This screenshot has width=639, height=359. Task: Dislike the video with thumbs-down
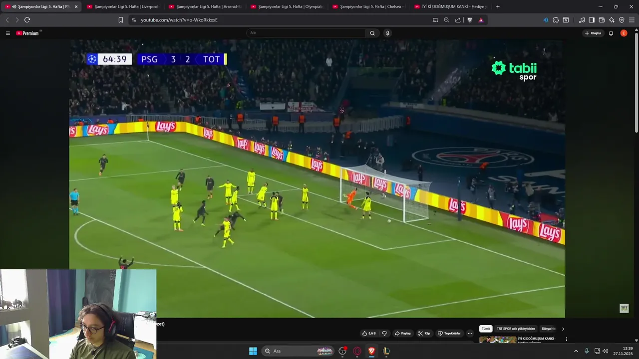384,333
